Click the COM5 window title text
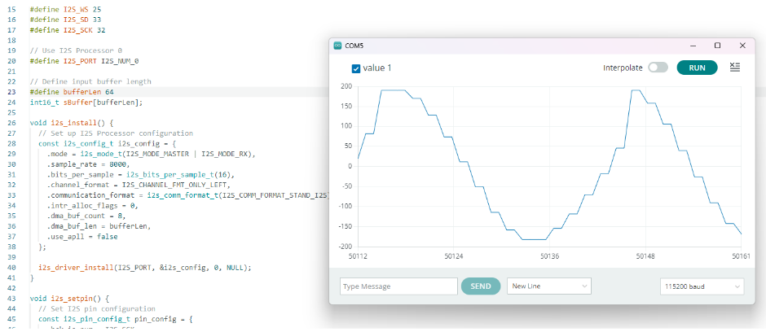The height and width of the screenshot is (332, 766). 354,46
